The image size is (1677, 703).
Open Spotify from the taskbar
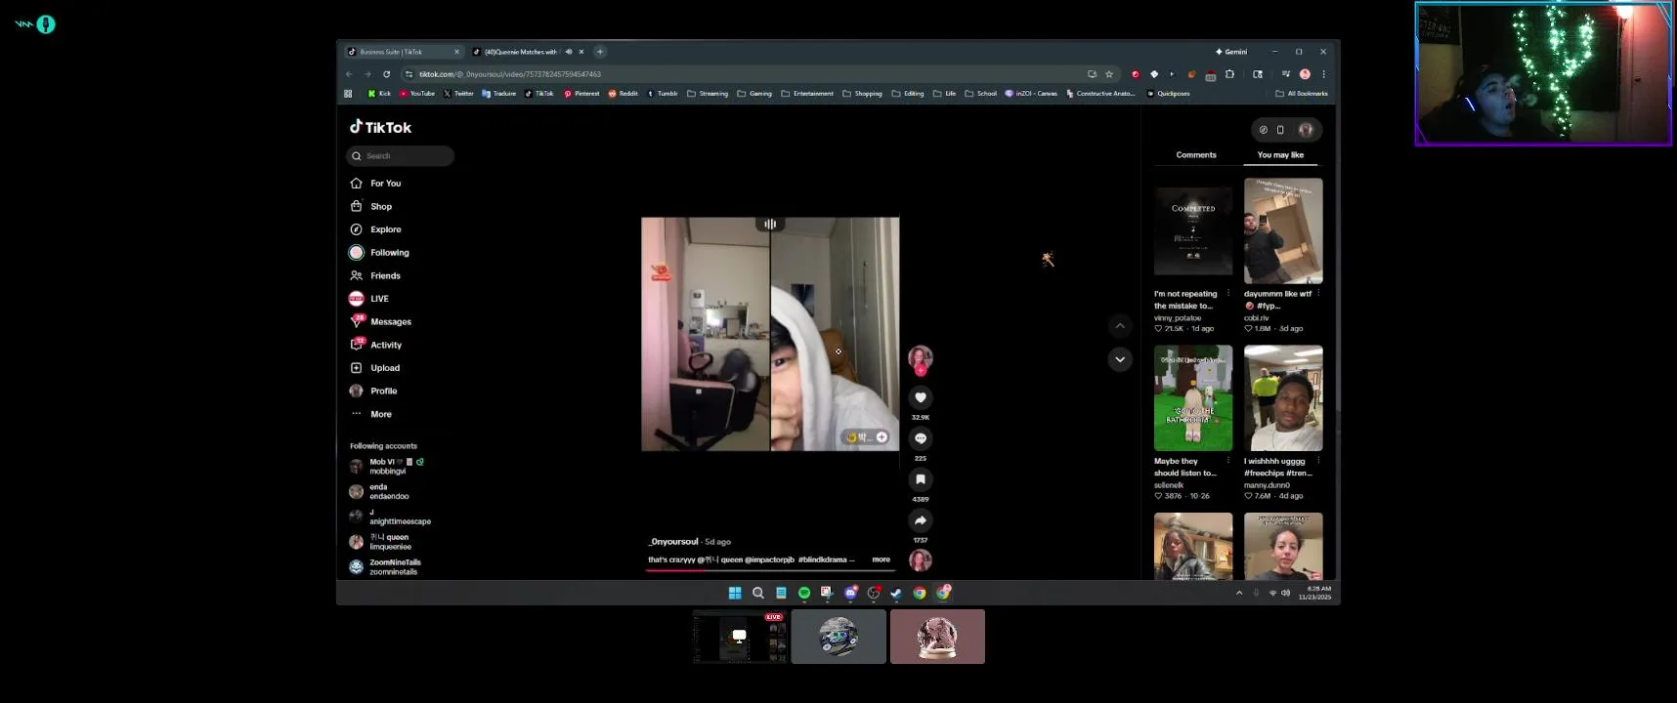(804, 593)
